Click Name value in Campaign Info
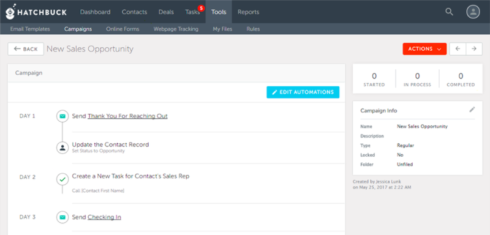Image resolution: width=490 pixels, height=235 pixels. 422,127
